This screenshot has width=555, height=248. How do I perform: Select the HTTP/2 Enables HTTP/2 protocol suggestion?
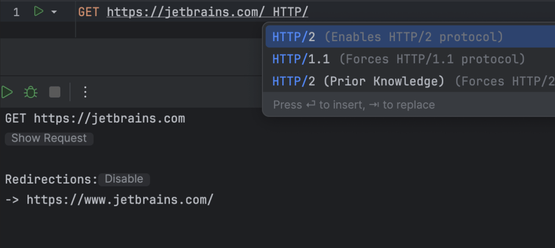(x=387, y=37)
